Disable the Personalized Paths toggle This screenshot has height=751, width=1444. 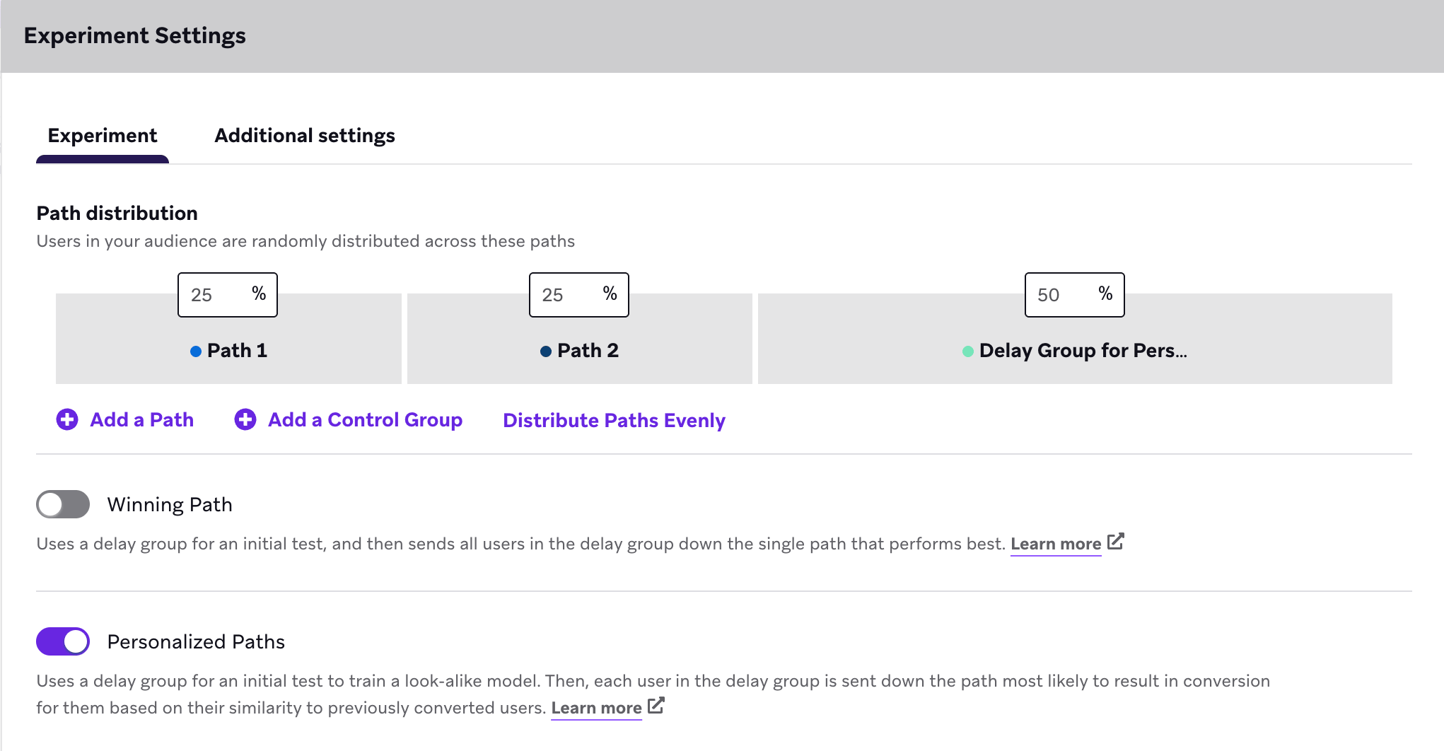coord(63,641)
